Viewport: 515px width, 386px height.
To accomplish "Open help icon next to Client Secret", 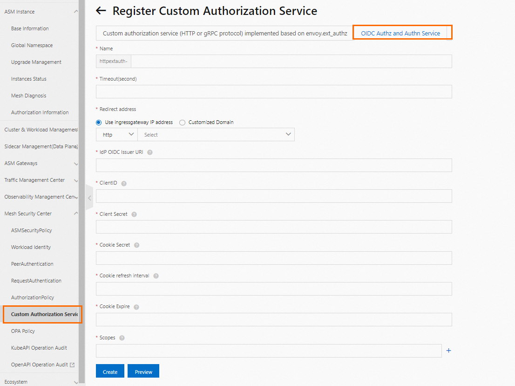I will [134, 214].
